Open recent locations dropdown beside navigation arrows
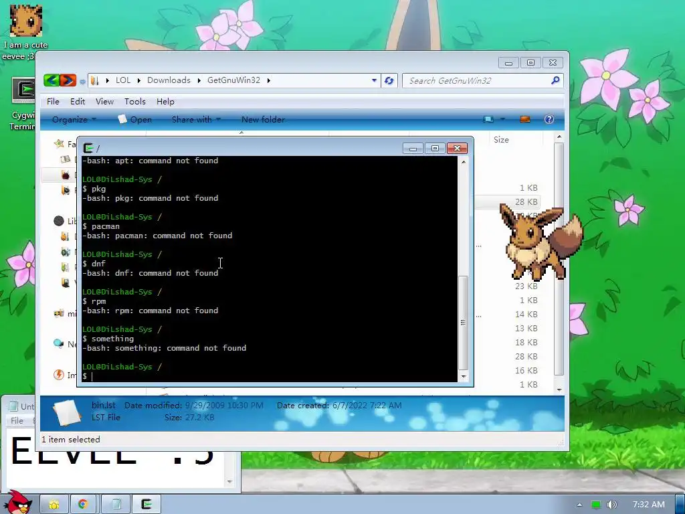This screenshot has height=514, width=685. point(82,81)
